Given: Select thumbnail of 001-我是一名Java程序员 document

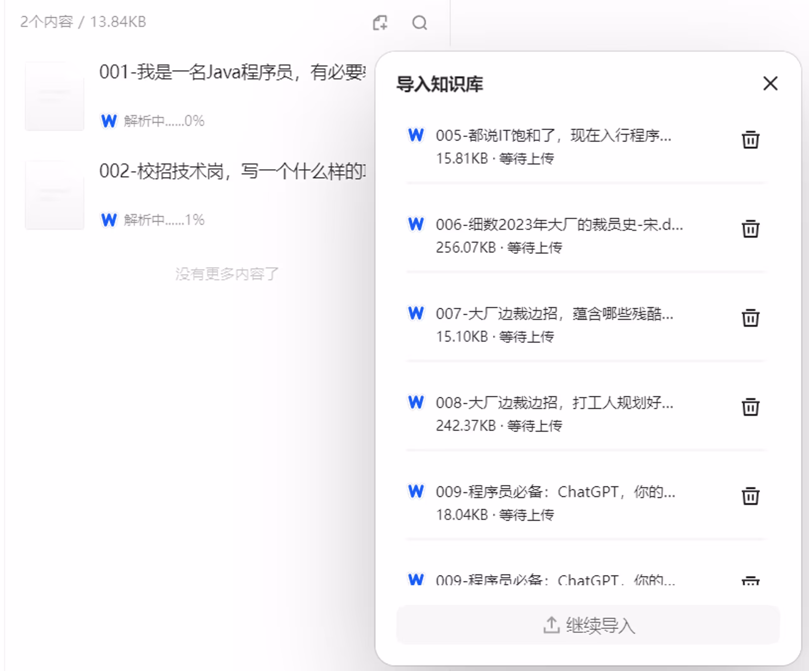Looking at the screenshot, I should pos(55,96).
